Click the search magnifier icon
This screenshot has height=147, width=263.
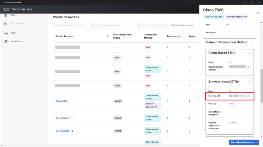pos(56,26)
